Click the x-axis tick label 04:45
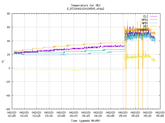This screenshot has height=123, width=165. pos(111,116)
